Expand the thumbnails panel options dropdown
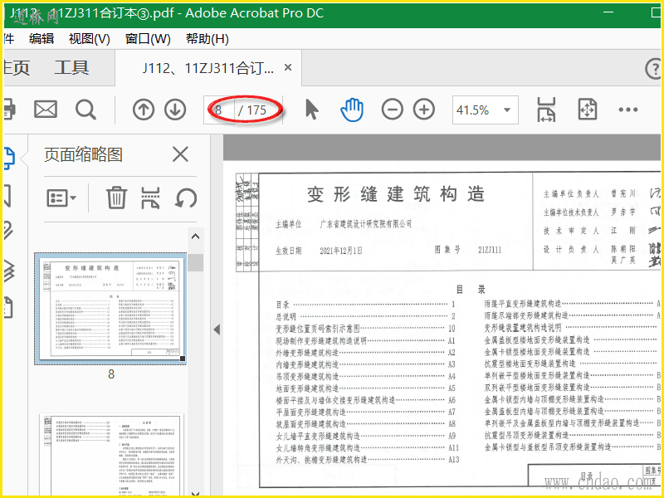This screenshot has width=664, height=498. (x=61, y=198)
